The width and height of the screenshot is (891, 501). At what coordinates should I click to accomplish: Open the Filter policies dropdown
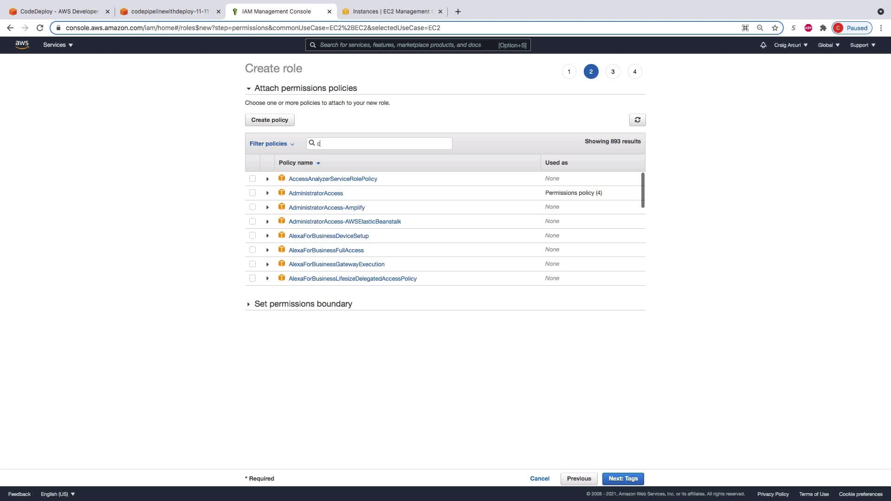(x=272, y=144)
